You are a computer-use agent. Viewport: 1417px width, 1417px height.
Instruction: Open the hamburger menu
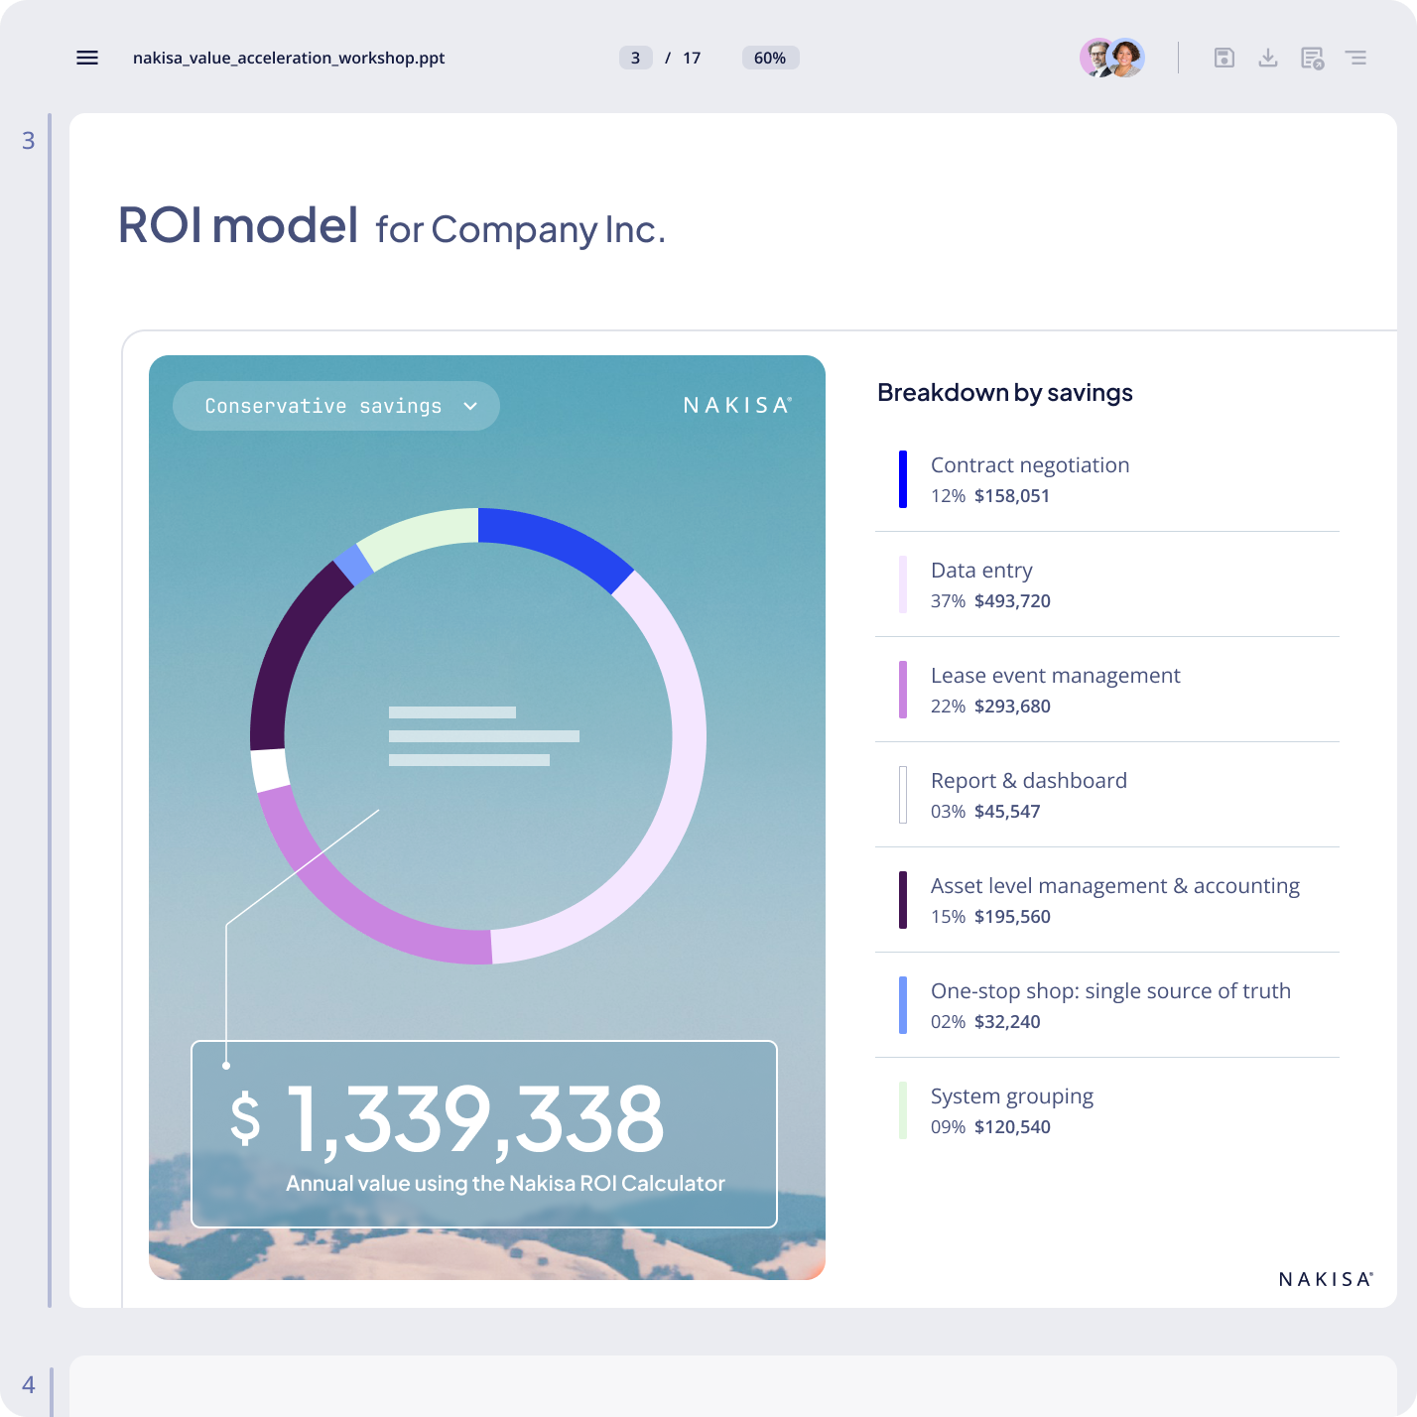click(87, 58)
